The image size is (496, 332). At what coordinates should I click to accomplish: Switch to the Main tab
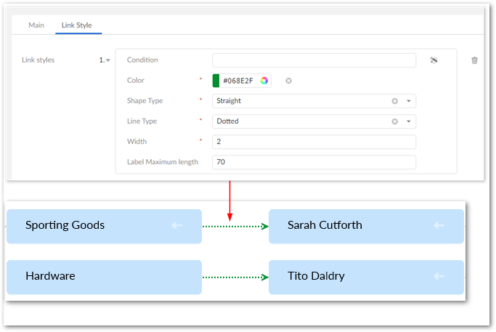[x=36, y=25]
